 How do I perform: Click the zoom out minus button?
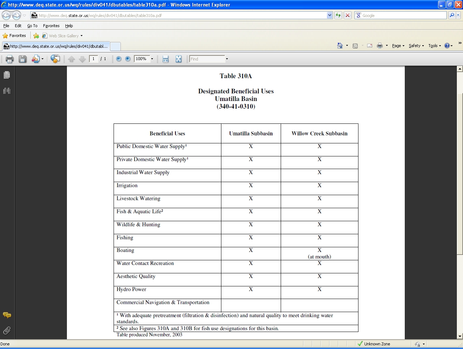(119, 59)
